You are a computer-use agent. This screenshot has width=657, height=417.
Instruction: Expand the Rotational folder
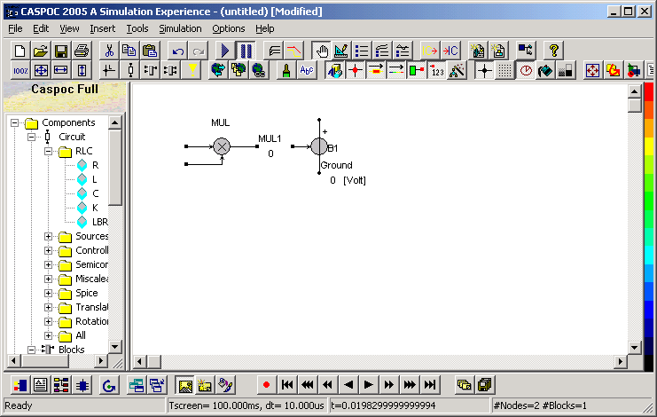point(48,322)
